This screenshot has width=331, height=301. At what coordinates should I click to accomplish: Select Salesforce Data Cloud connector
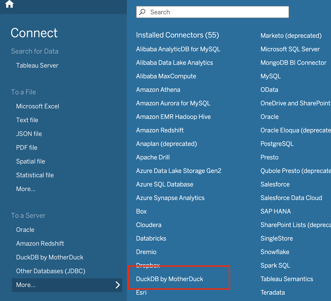coord(291,198)
